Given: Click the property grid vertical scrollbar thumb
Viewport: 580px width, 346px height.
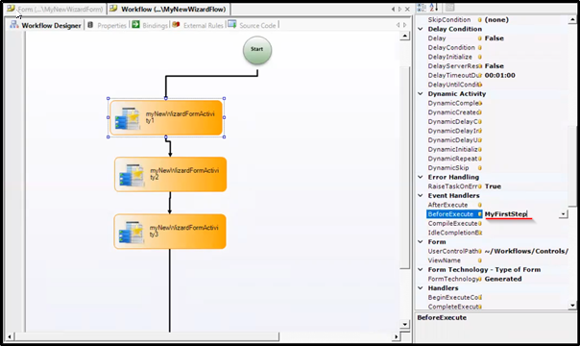Looking at the screenshot, I should coord(572,165).
